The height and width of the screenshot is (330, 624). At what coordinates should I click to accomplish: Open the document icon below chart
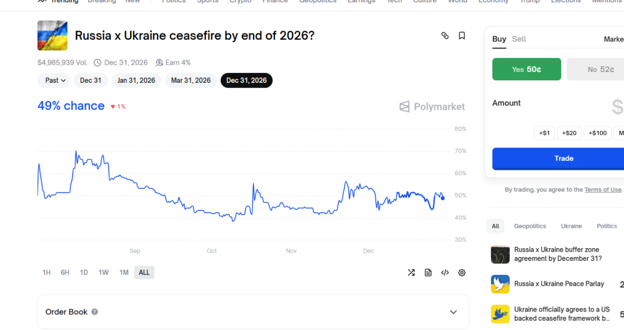point(428,273)
